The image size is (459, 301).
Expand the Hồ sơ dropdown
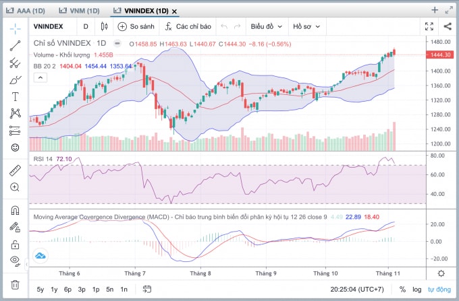click(x=306, y=26)
